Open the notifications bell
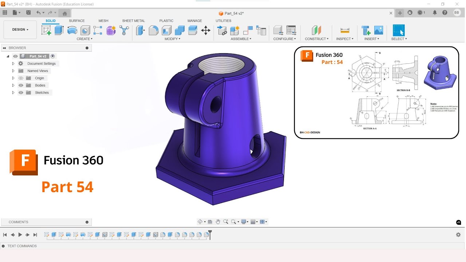This screenshot has width=466, height=262. [x=435, y=13]
